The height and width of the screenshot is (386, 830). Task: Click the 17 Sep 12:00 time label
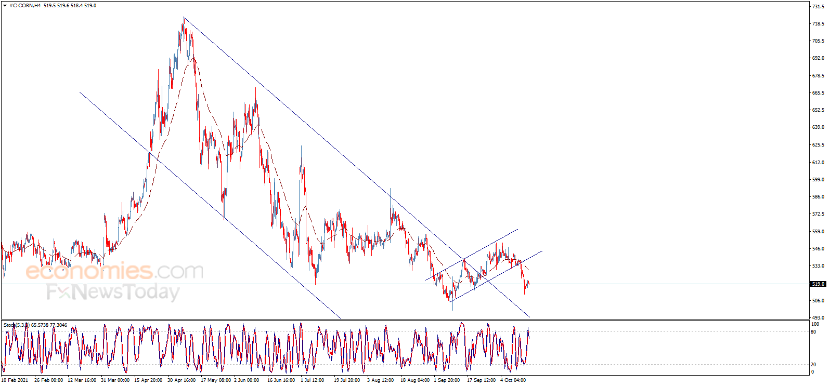click(x=481, y=380)
